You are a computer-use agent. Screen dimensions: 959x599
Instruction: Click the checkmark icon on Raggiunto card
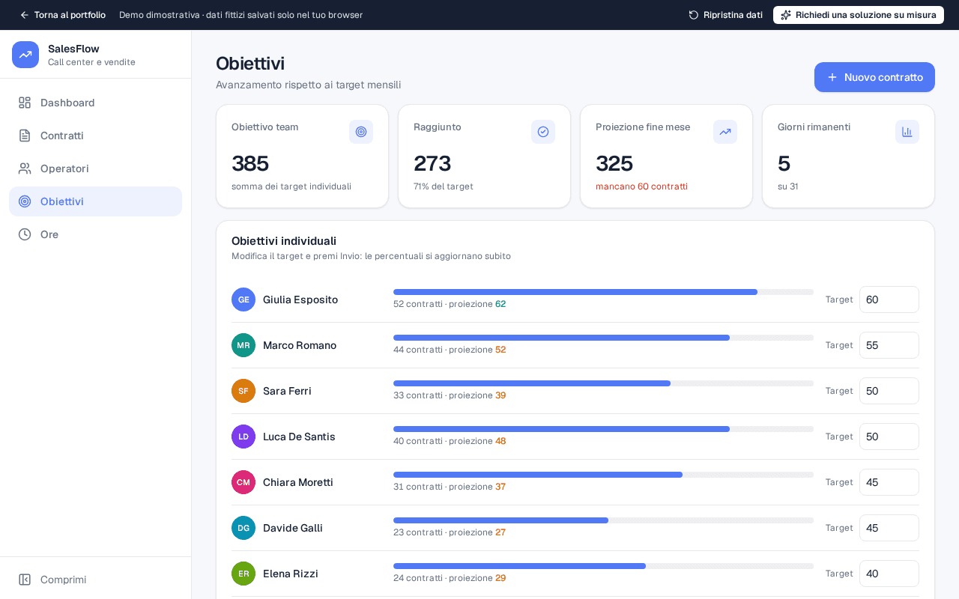point(543,132)
